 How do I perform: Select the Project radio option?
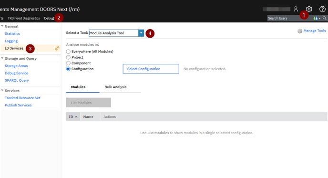[x=68, y=57]
